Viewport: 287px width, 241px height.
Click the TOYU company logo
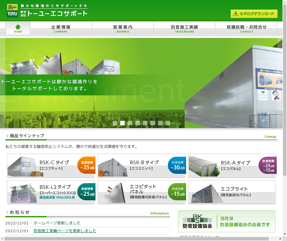(12, 11)
